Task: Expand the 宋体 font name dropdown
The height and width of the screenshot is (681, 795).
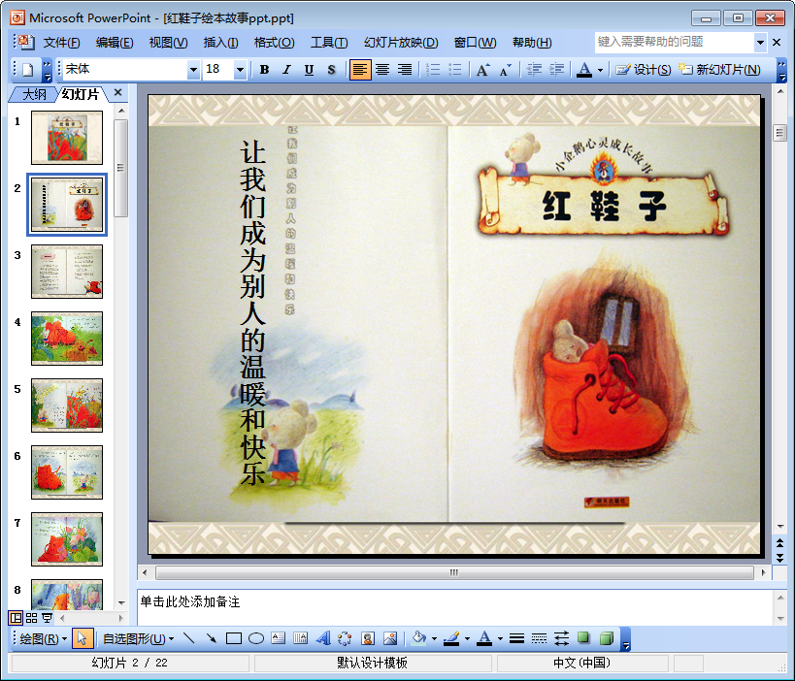Action: pos(193,70)
